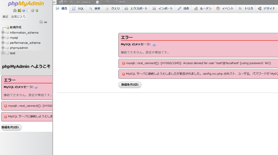Viewport: 278px width, 155px height.
Task: Open the クエリ (Query) tab
Action: [x=112, y=8]
